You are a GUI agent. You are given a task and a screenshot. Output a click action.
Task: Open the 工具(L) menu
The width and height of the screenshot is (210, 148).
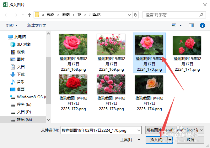(130, 140)
